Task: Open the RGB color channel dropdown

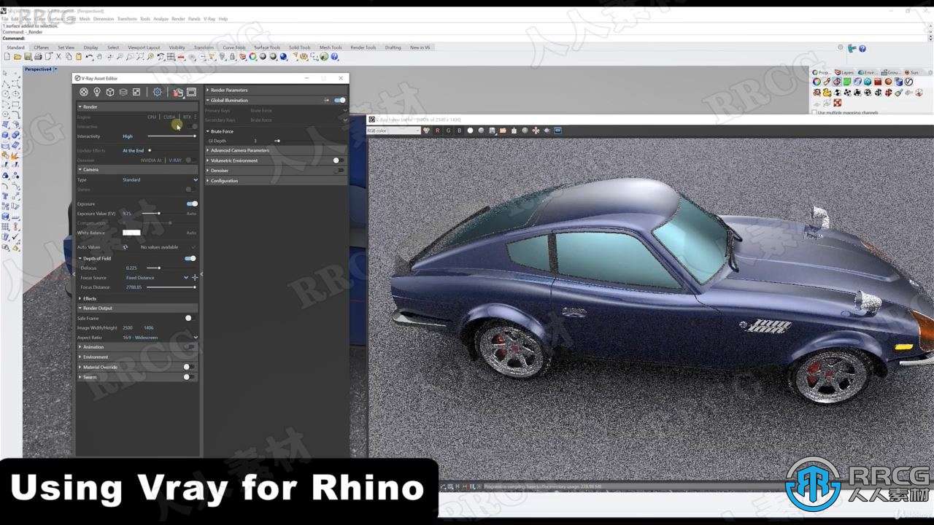Action: pyautogui.click(x=393, y=131)
